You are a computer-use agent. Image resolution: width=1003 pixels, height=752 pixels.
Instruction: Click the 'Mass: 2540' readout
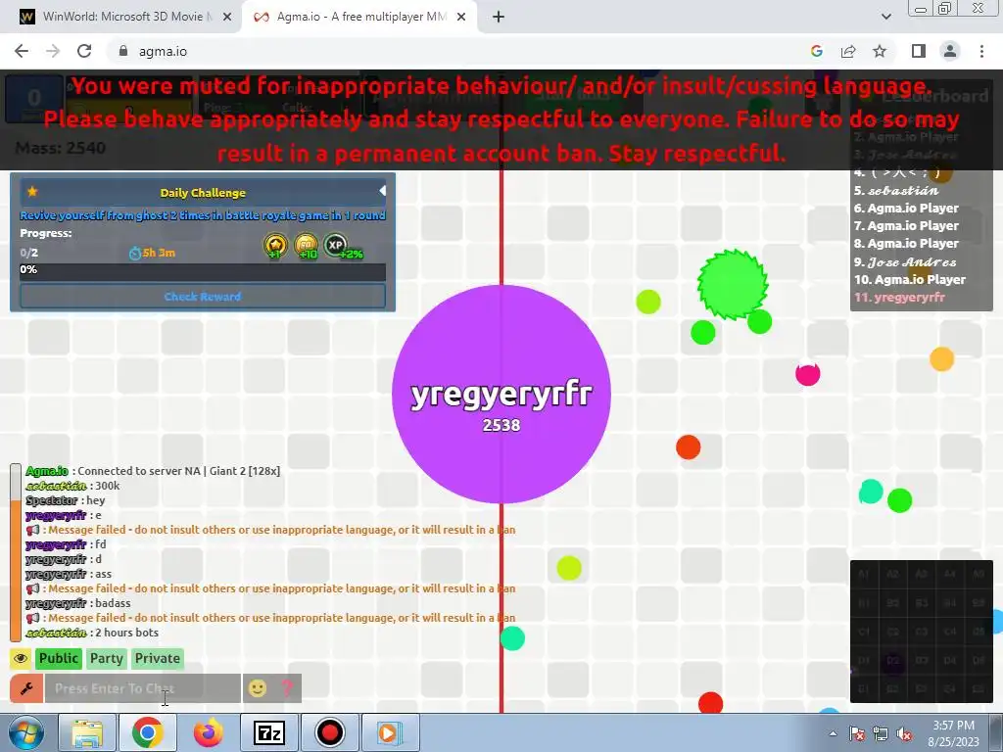coord(60,148)
